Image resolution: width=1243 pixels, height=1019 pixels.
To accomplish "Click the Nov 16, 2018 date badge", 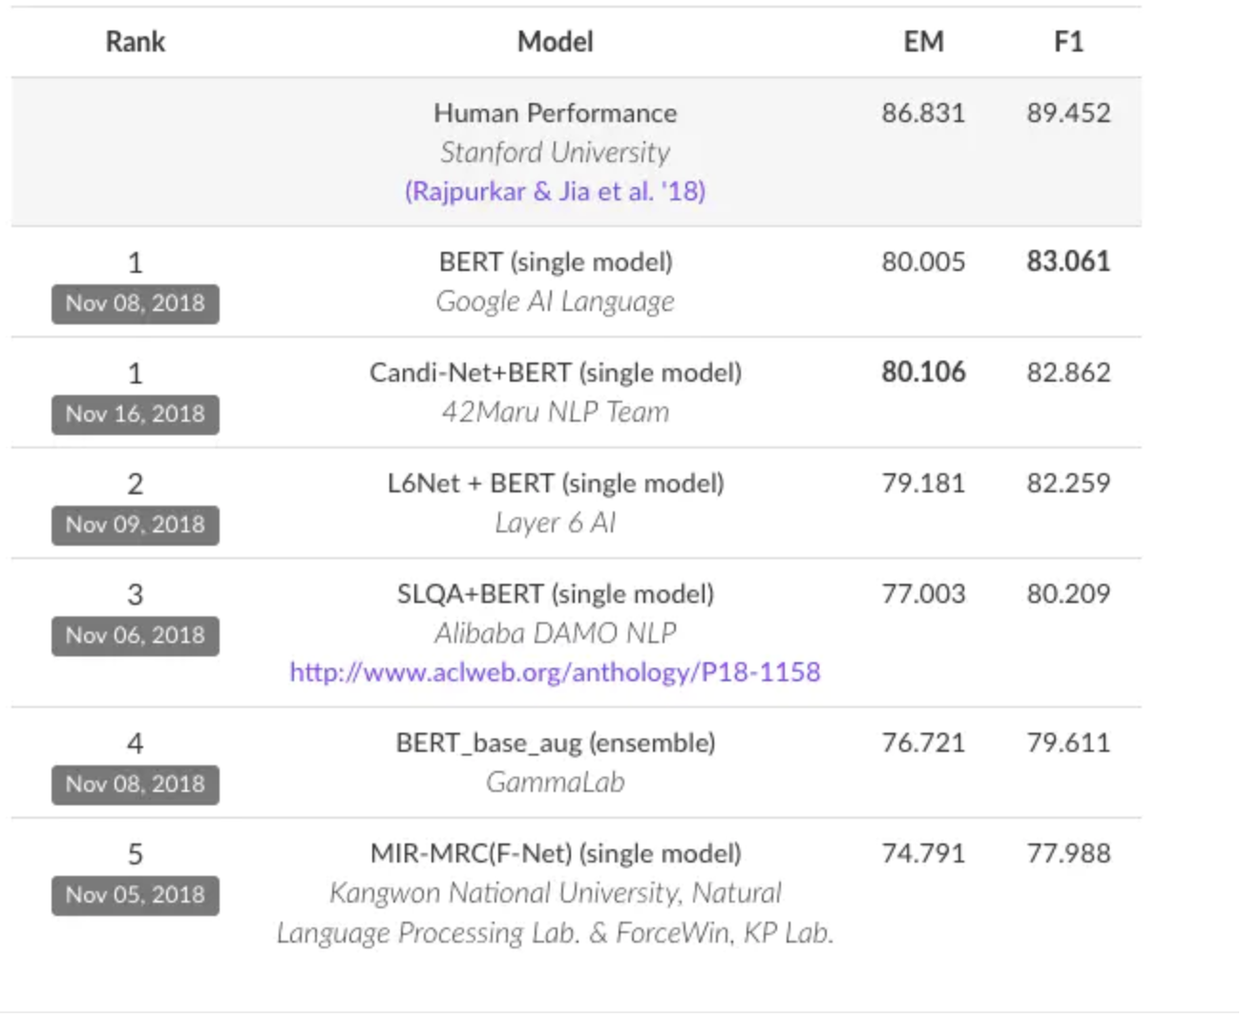I will click(x=136, y=415).
